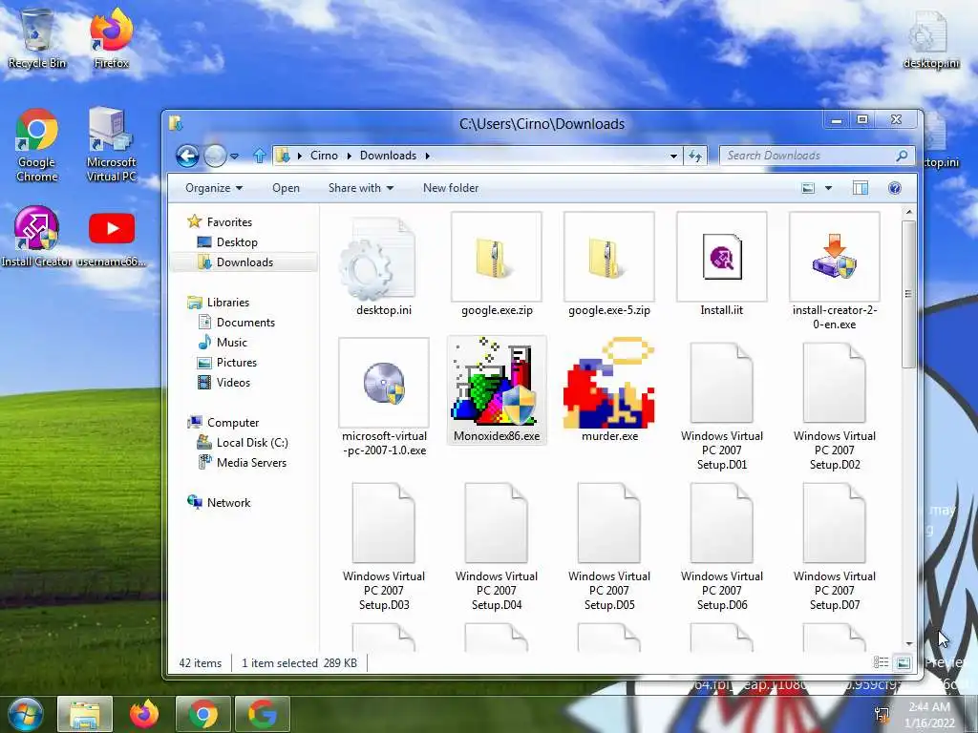Image resolution: width=978 pixels, height=733 pixels.
Task: Launch Firefox from the desktop shortcut
Action: point(111,39)
